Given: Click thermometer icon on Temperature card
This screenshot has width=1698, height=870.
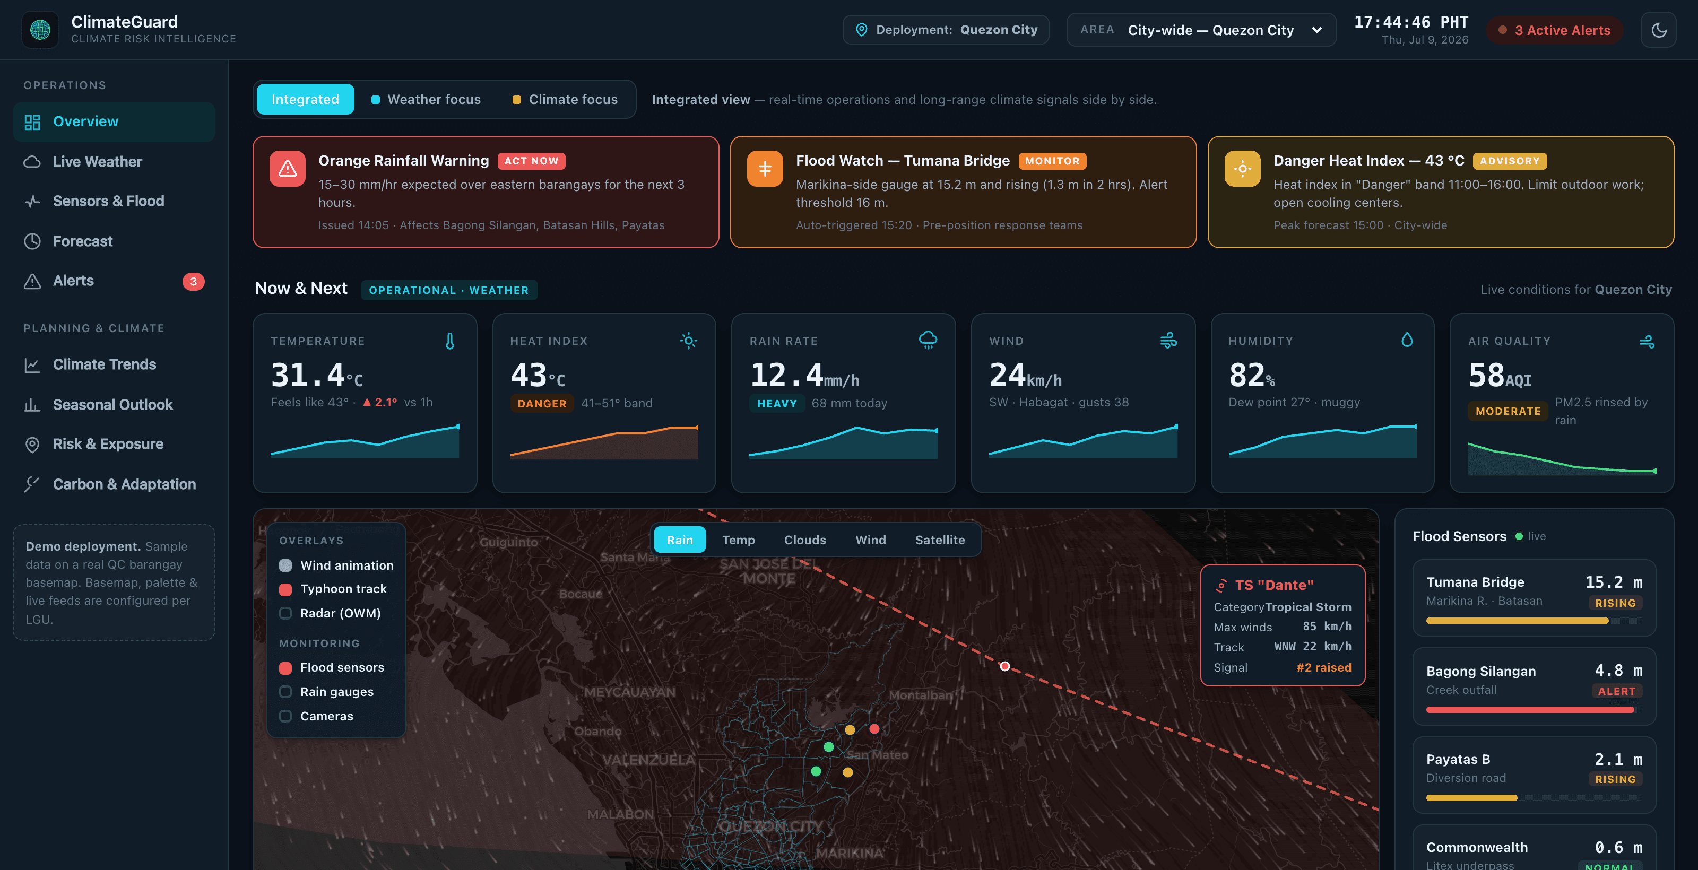Looking at the screenshot, I should 449,341.
